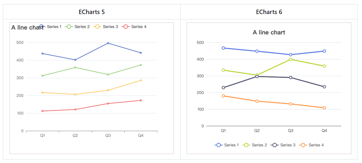This screenshot has height=163, width=362.
Task: Click Series 4 Q1 red point in ECharts 5
Action: coord(43,111)
